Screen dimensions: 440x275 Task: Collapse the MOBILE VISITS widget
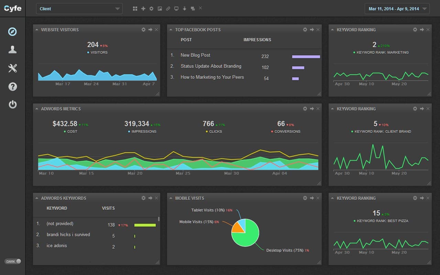coord(170,198)
